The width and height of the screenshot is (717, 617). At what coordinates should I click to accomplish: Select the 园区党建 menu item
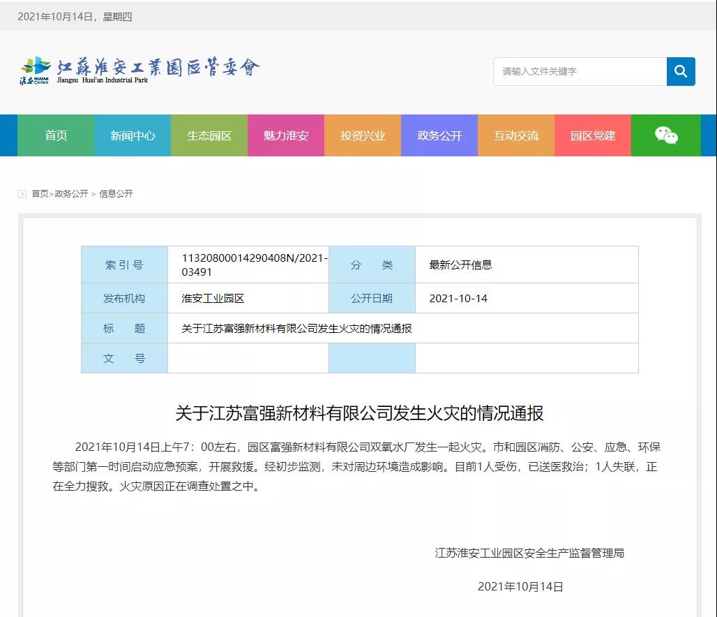[x=592, y=135]
